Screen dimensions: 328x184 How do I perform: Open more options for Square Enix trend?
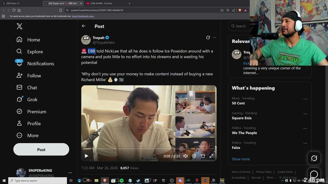click(x=305, y=114)
